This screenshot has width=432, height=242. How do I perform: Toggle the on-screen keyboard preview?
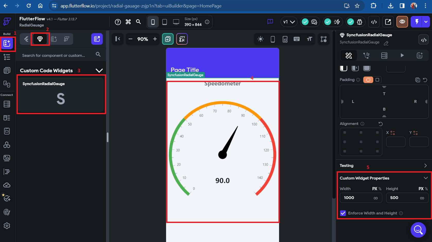pos(297,39)
